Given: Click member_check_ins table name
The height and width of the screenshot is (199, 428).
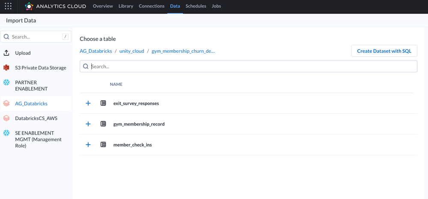Looking at the screenshot, I should tap(132, 145).
